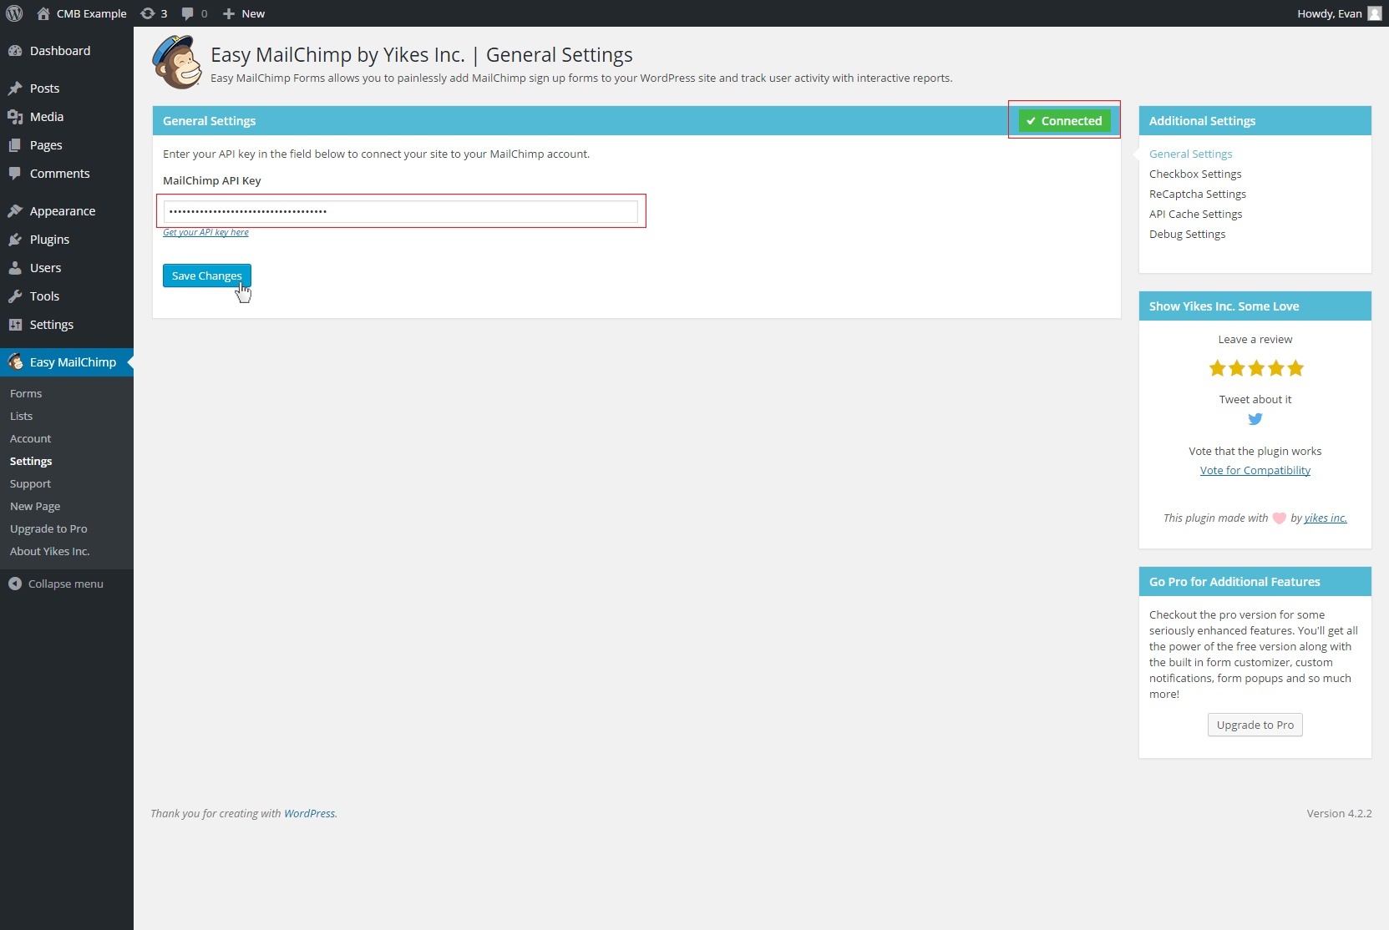This screenshot has width=1389, height=930.
Task: Open the WordPress footer link
Action: point(309,813)
